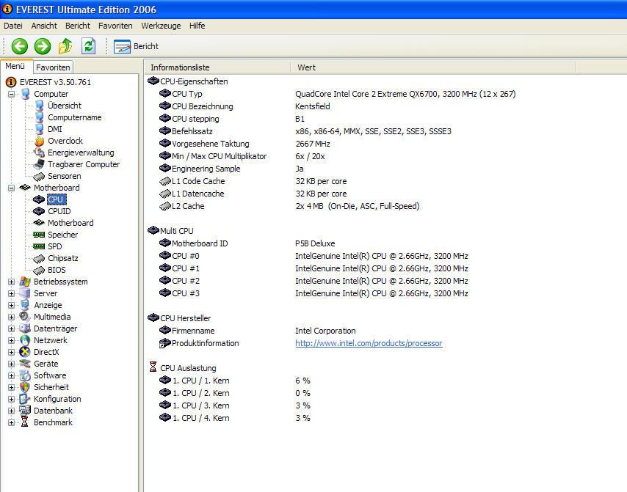The image size is (627, 492).
Task: Select the highlighted CPU tree item
Action: point(56,199)
